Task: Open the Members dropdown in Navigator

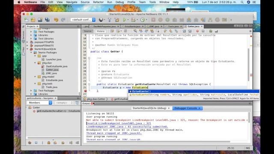Action: click(x=39, y=103)
